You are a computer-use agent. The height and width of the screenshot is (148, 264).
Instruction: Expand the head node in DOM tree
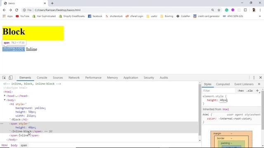coord(5,96)
